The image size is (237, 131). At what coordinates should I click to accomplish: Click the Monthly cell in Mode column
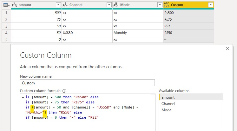click(138, 33)
